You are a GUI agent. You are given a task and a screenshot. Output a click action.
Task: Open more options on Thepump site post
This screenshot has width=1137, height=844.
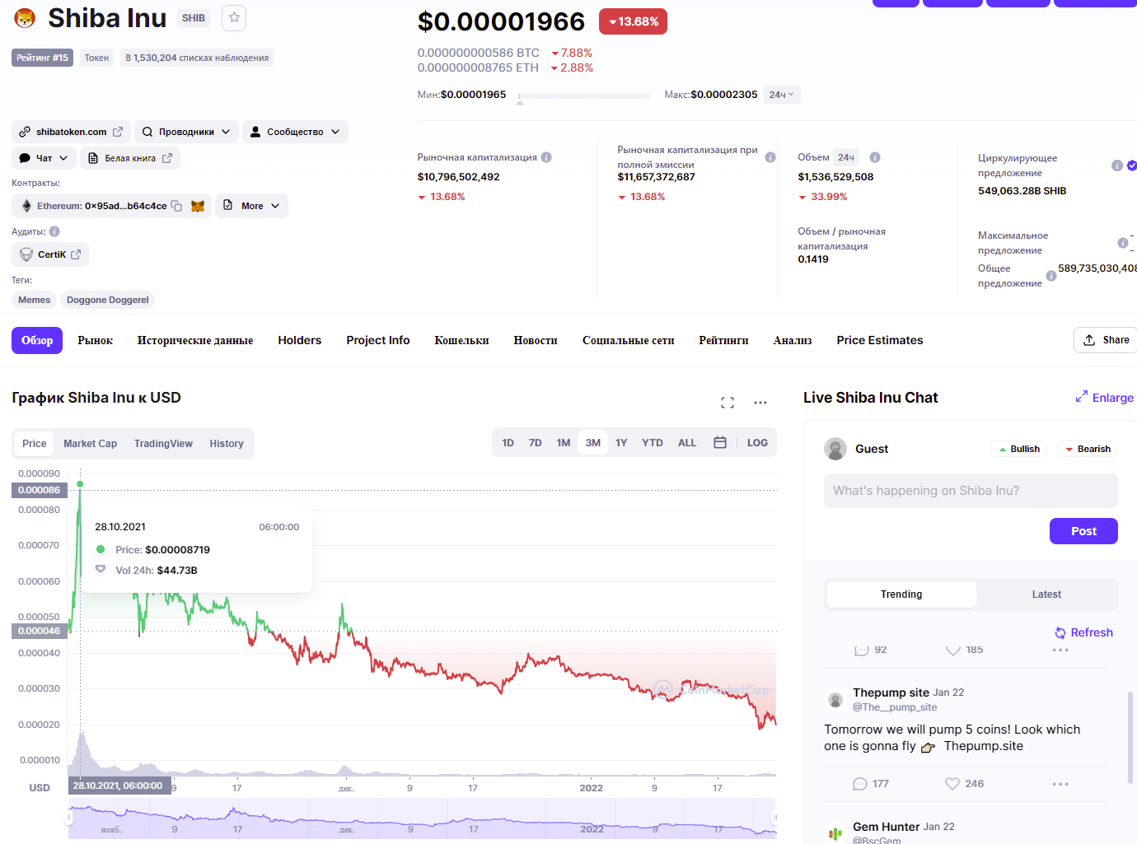tap(1060, 784)
